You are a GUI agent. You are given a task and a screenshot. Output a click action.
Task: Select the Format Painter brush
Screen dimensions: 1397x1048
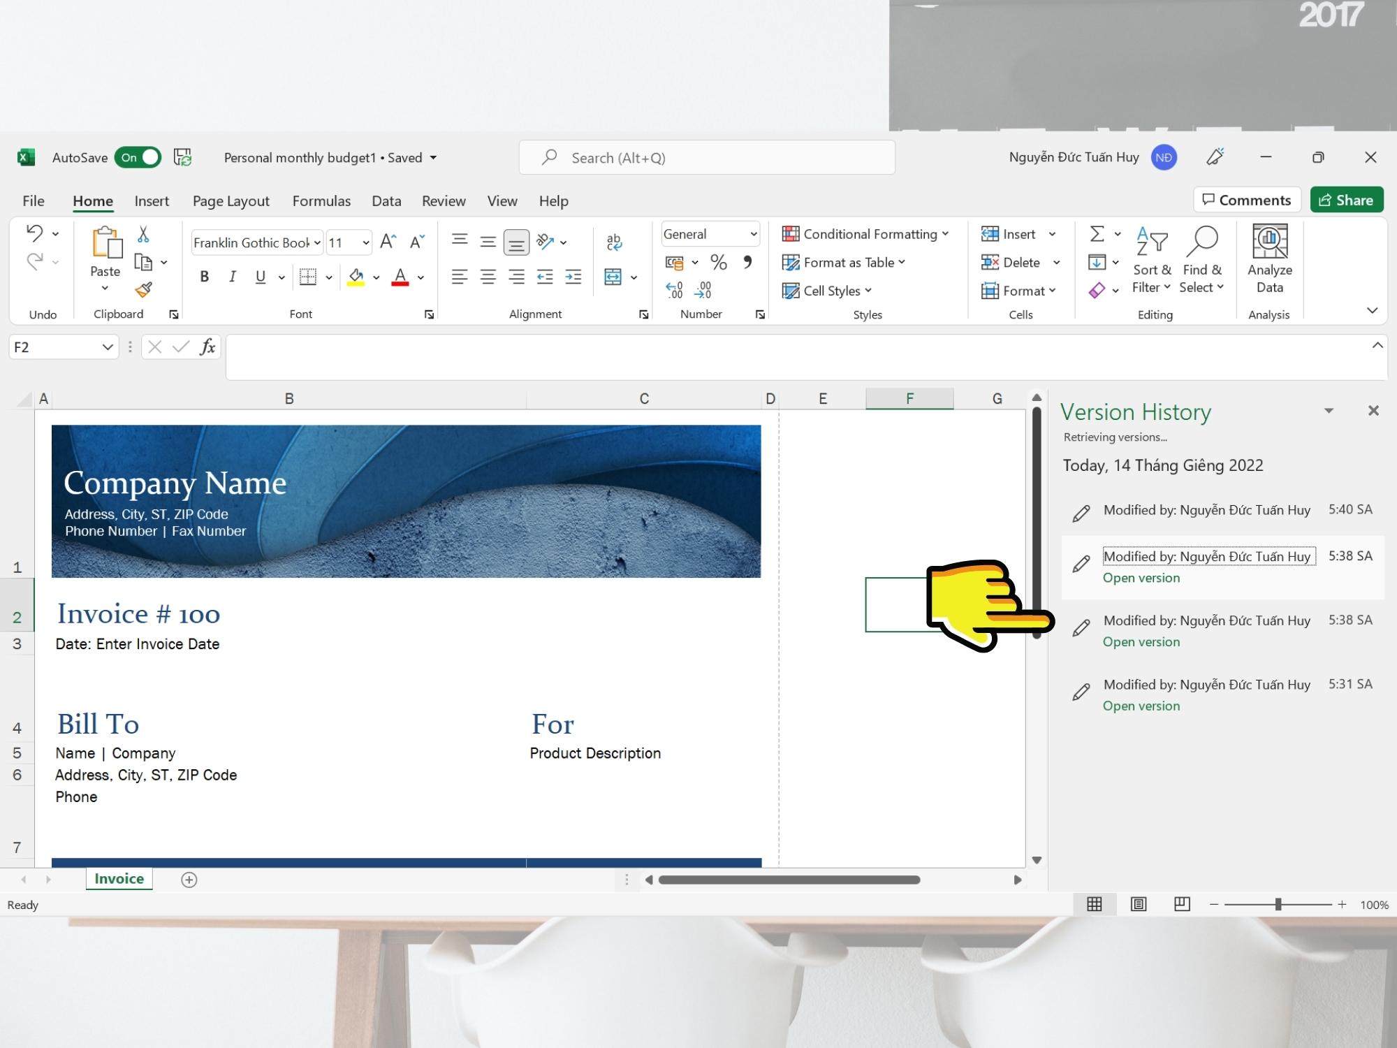coord(144,289)
